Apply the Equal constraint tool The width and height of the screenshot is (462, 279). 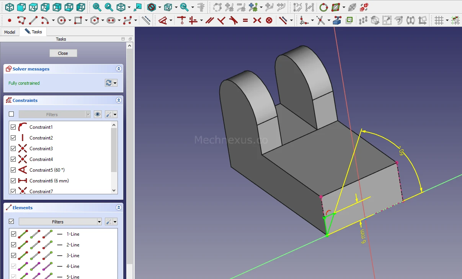[x=245, y=20]
